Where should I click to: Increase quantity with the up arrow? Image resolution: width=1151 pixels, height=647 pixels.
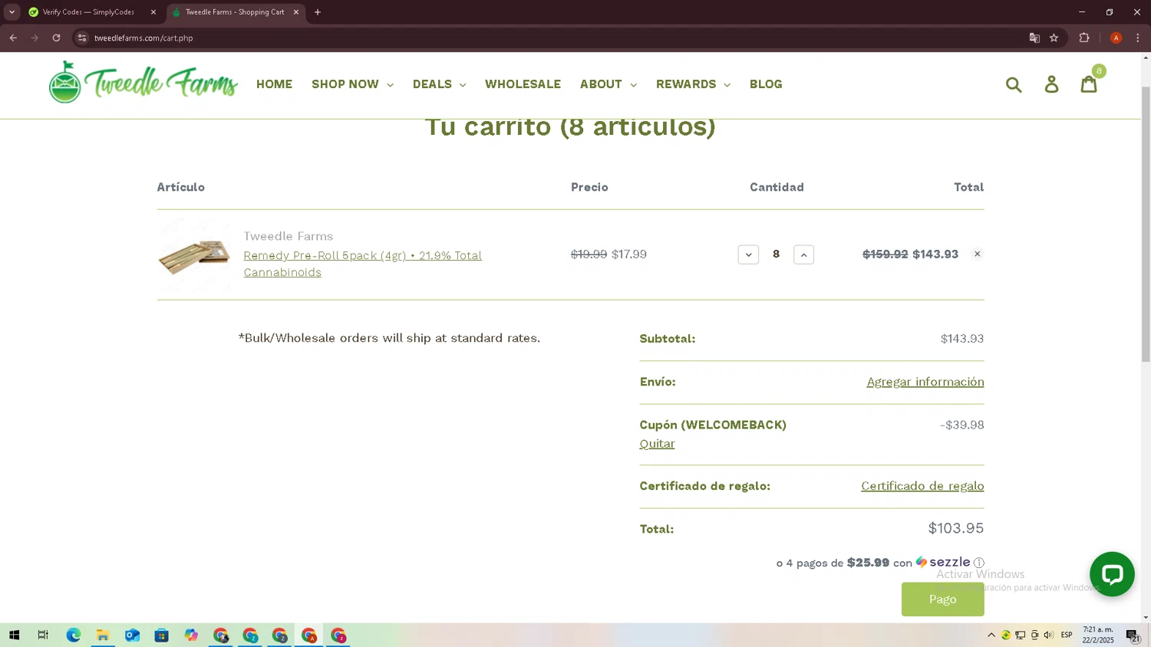803,255
